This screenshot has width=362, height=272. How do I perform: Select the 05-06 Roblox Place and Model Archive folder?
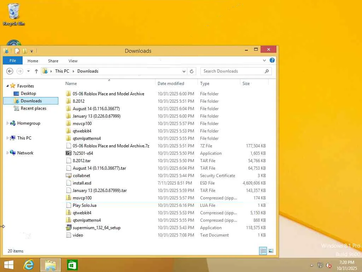click(x=109, y=93)
